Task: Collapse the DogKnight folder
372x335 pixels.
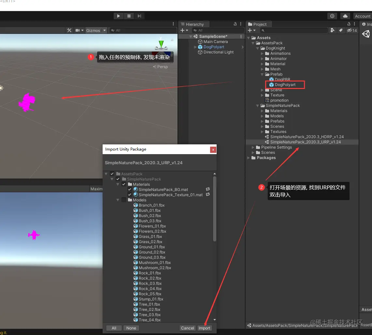Action: click(x=258, y=48)
